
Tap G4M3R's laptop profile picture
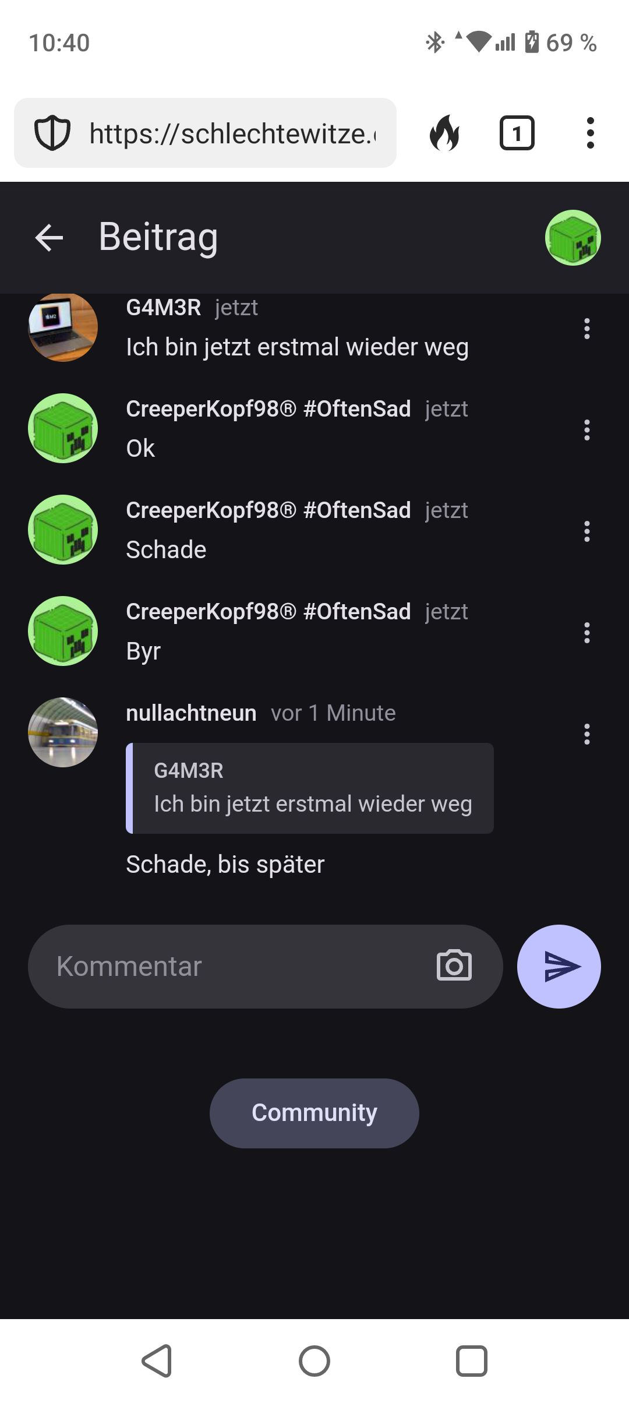click(x=63, y=327)
